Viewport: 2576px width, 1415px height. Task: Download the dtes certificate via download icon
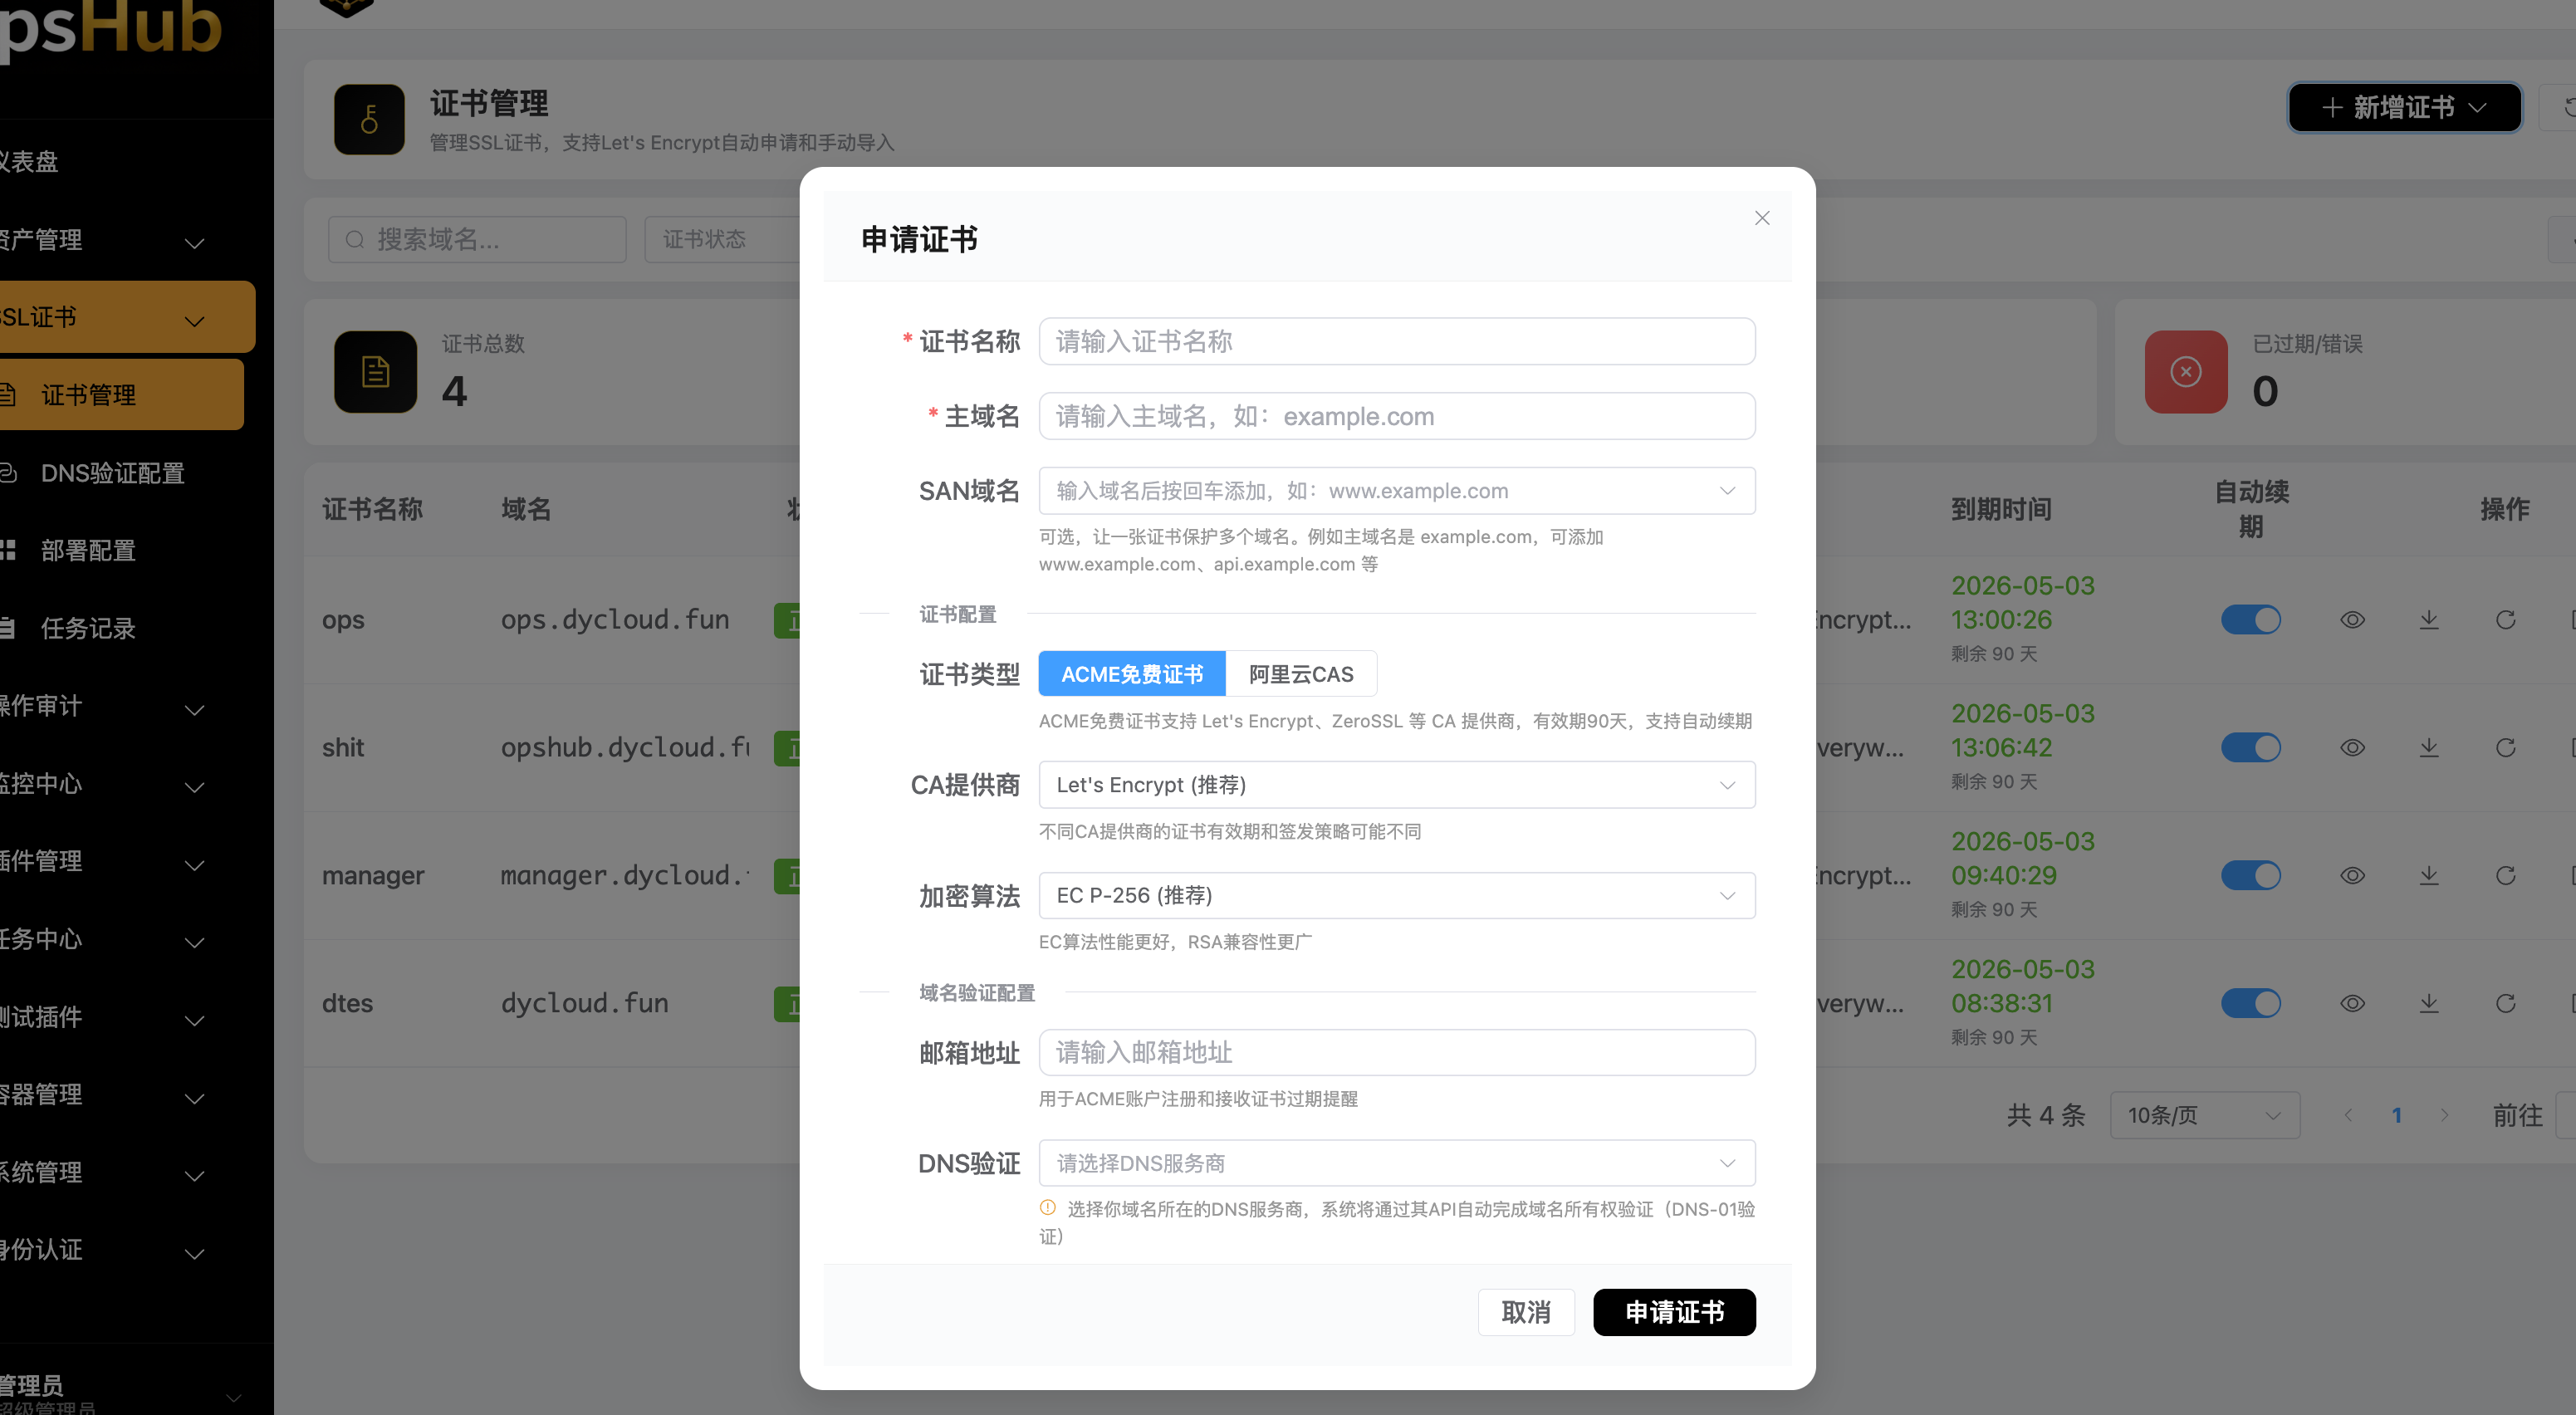click(2429, 1003)
